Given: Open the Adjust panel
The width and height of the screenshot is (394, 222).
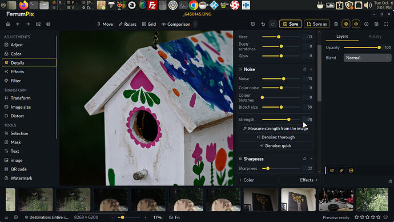Looking at the screenshot, I should pos(29,45).
